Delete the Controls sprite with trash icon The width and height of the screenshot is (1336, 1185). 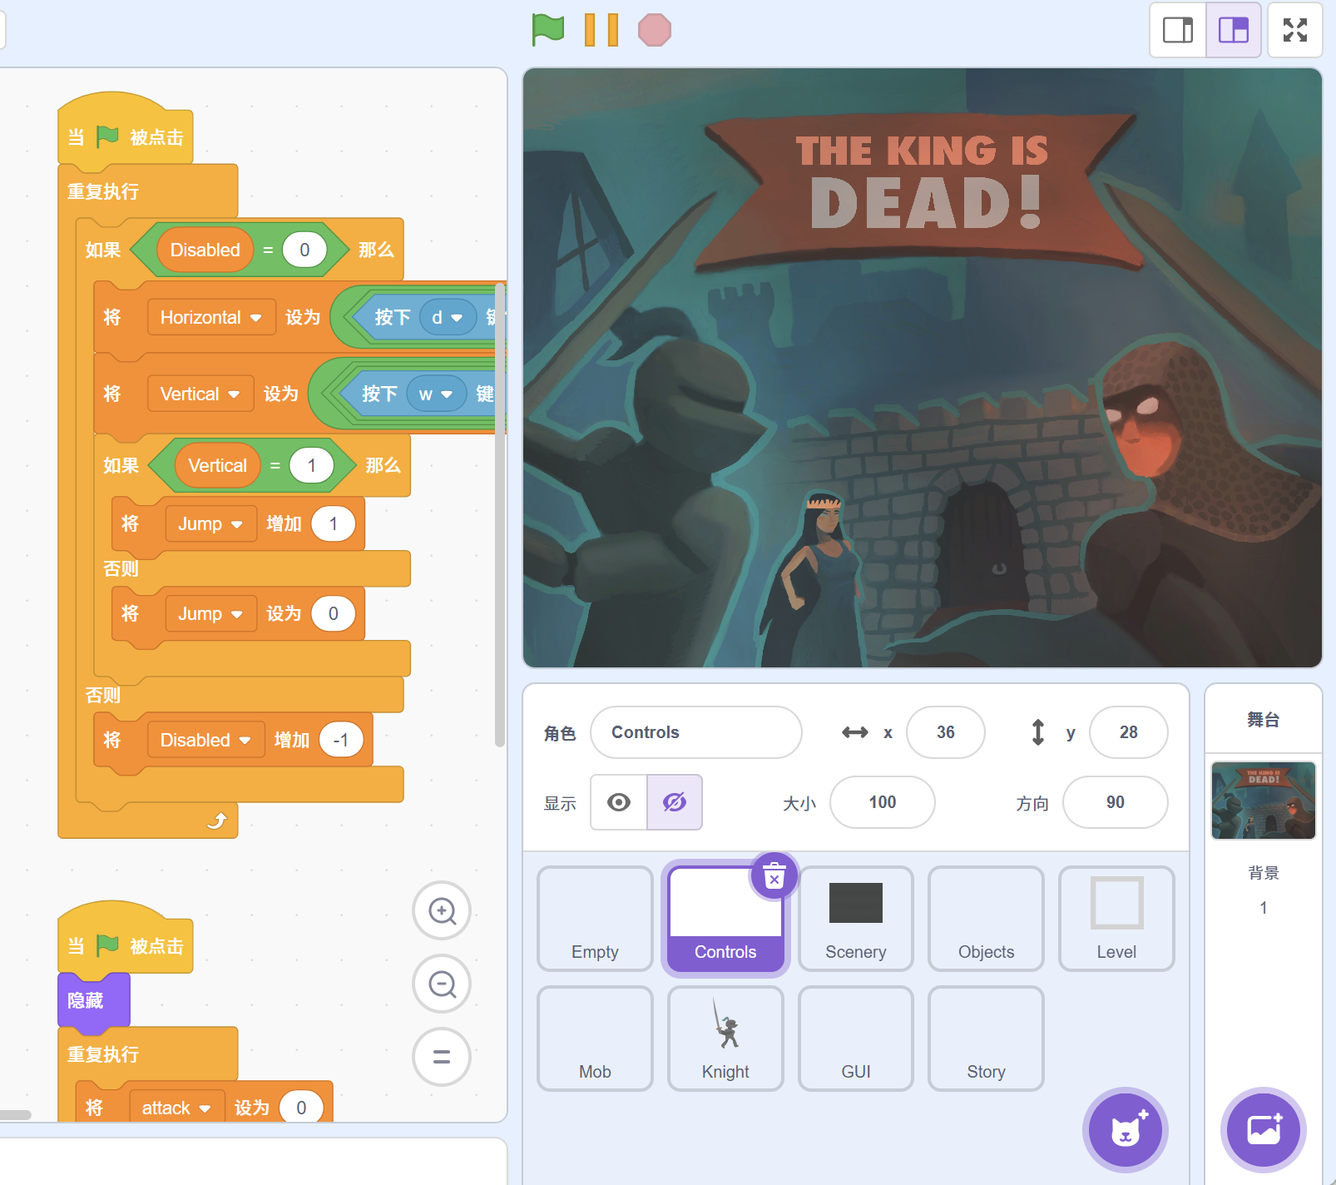[x=774, y=877]
